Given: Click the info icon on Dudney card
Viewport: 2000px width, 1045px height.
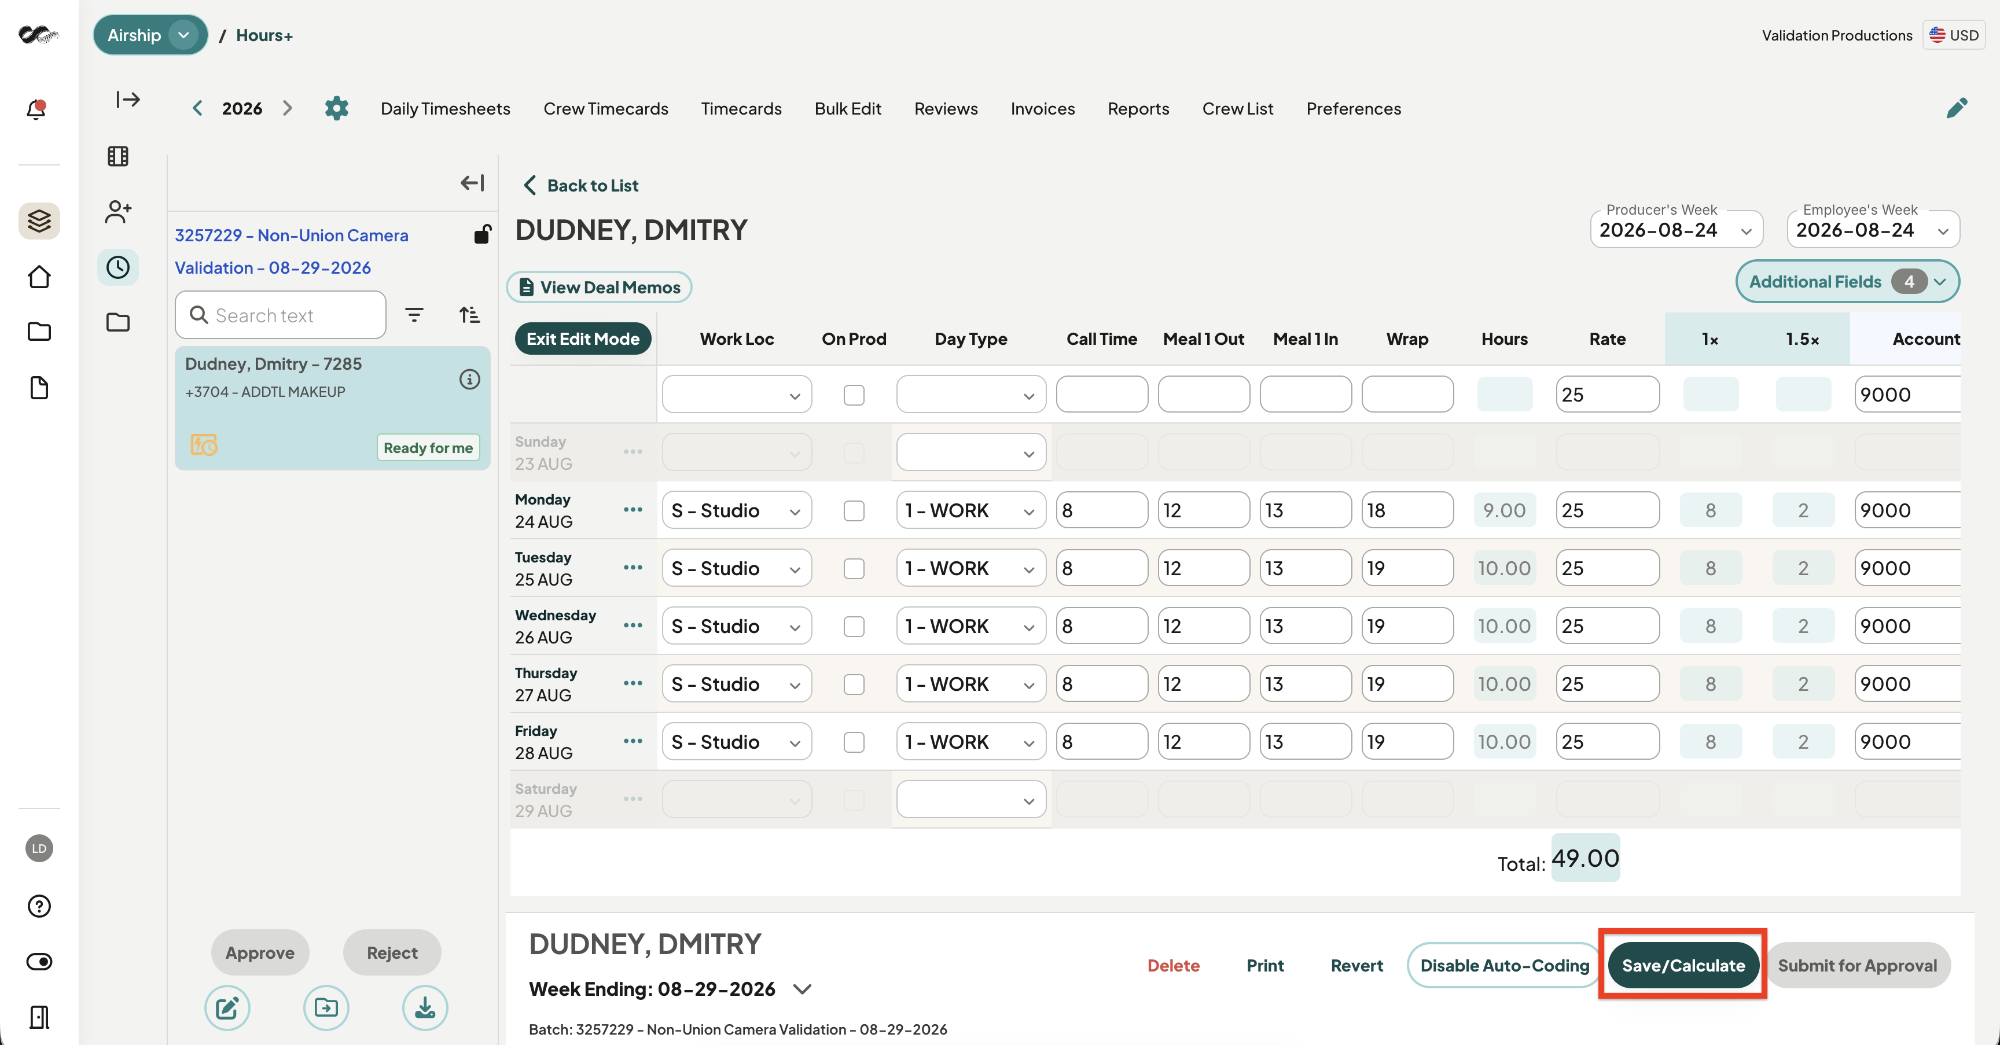Looking at the screenshot, I should coord(470,379).
